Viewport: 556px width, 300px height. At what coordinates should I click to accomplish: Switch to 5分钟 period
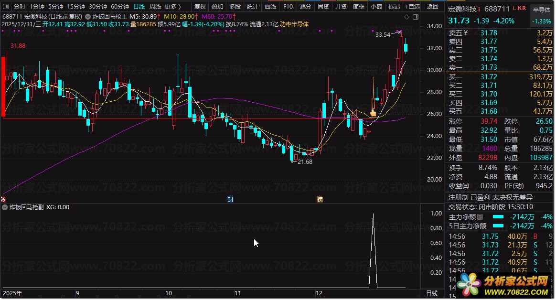(56, 6)
